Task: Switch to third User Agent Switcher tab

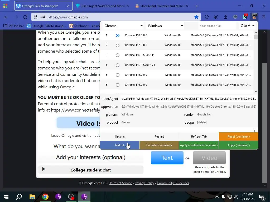Action: [162, 6]
